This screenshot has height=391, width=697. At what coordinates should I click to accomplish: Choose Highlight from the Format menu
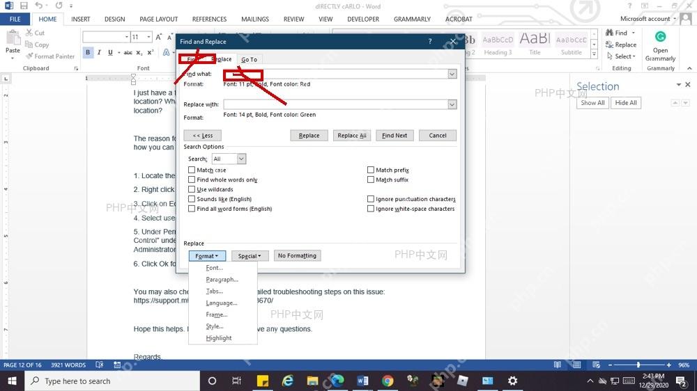pyautogui.click(x=219, y=338)
